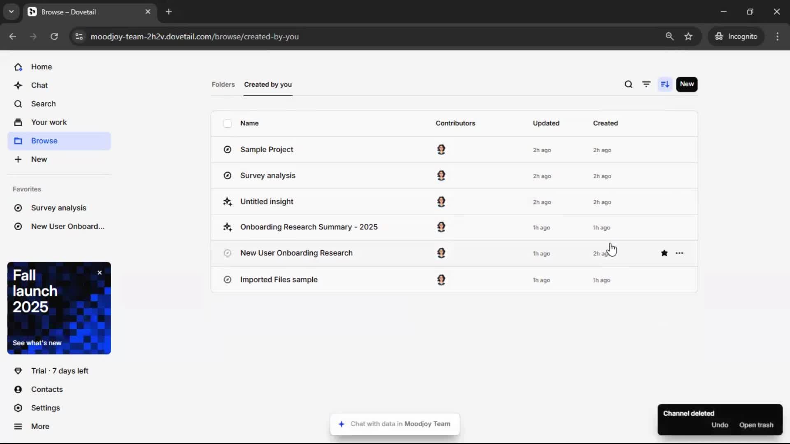Open Contacts in the sidebar

pos(47,389)
